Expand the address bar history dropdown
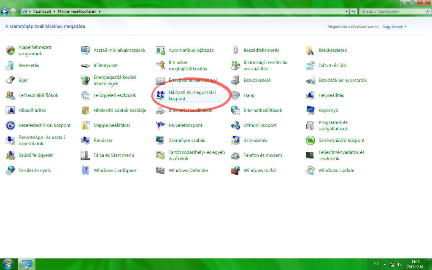The image size is (432, 270). click(347, 11)
